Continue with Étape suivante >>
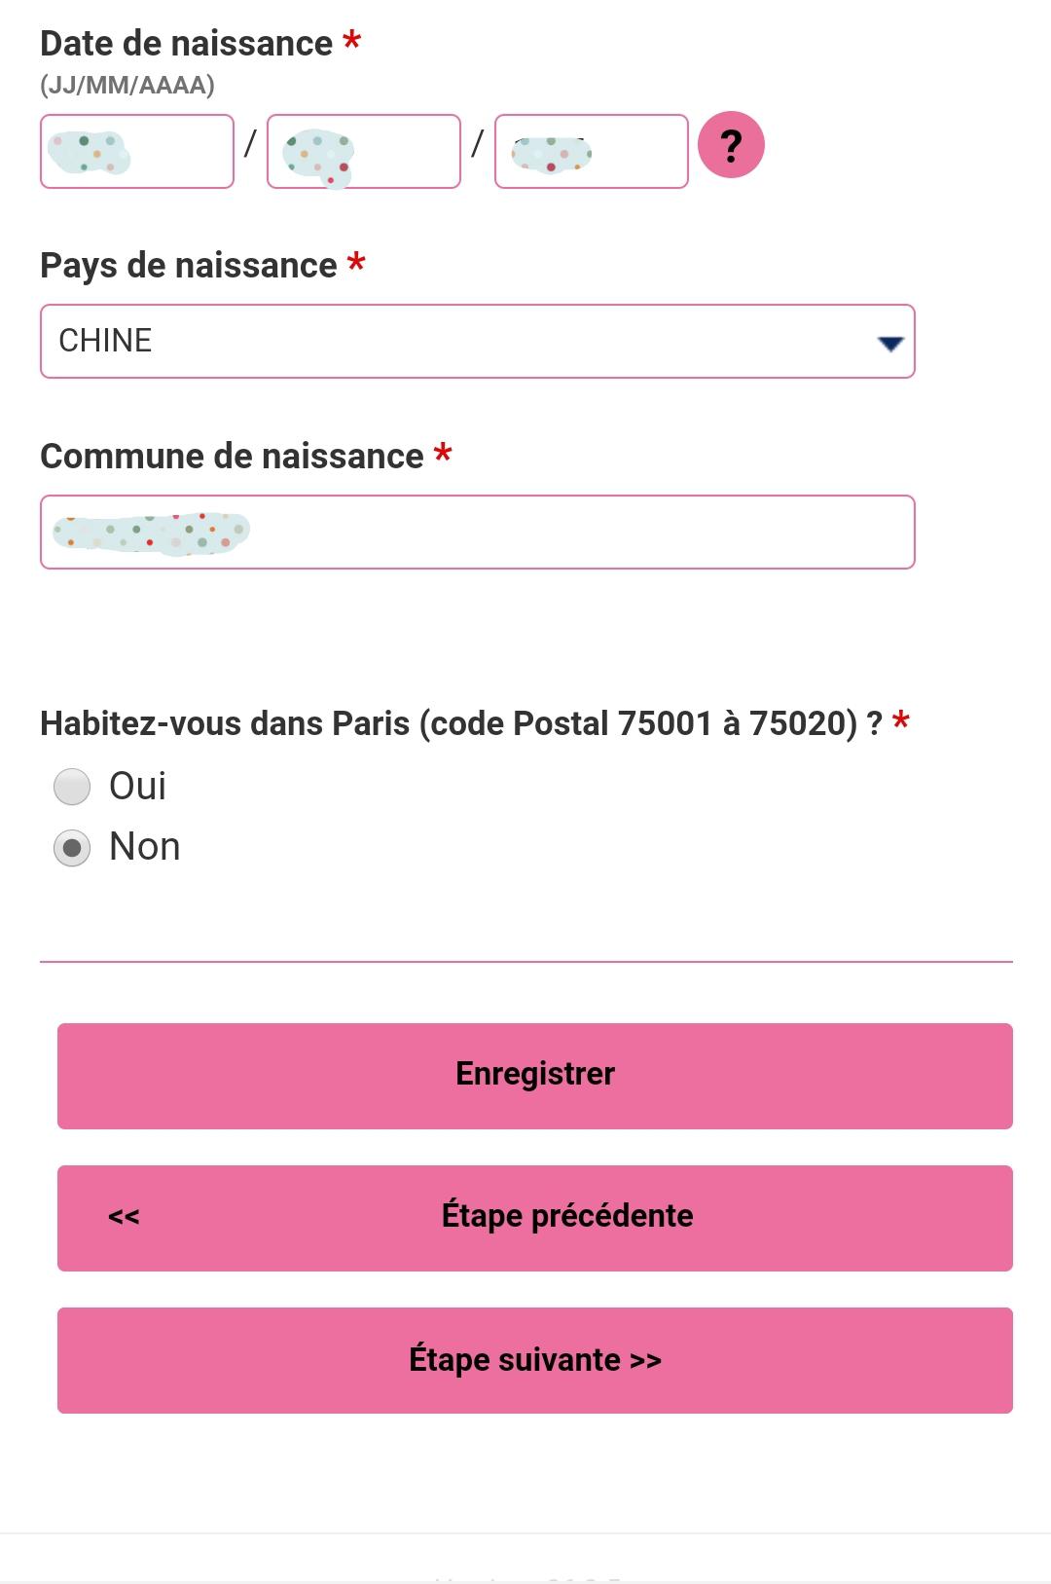Screen dimensions: 1051x1584 [535, 1360]
